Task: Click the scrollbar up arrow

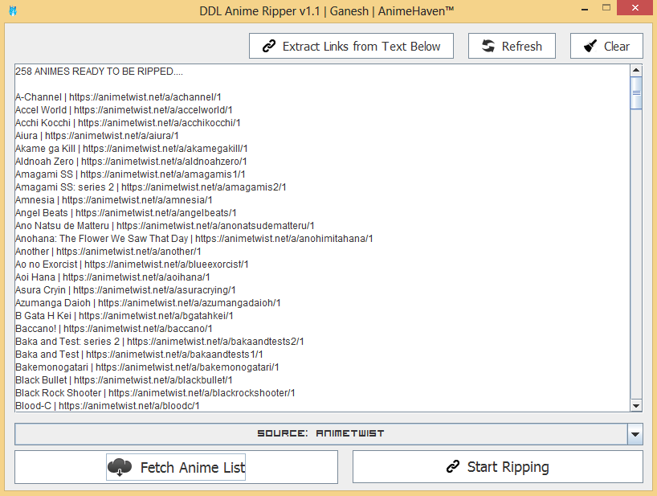Action: tap(636, 71)
